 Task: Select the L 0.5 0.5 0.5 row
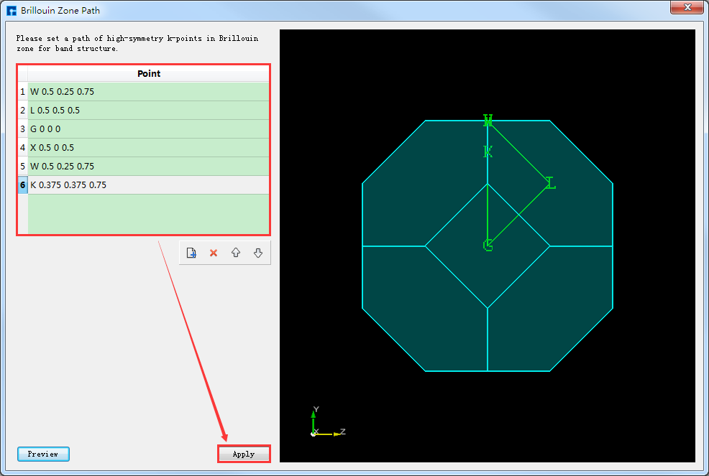(148, 111)
